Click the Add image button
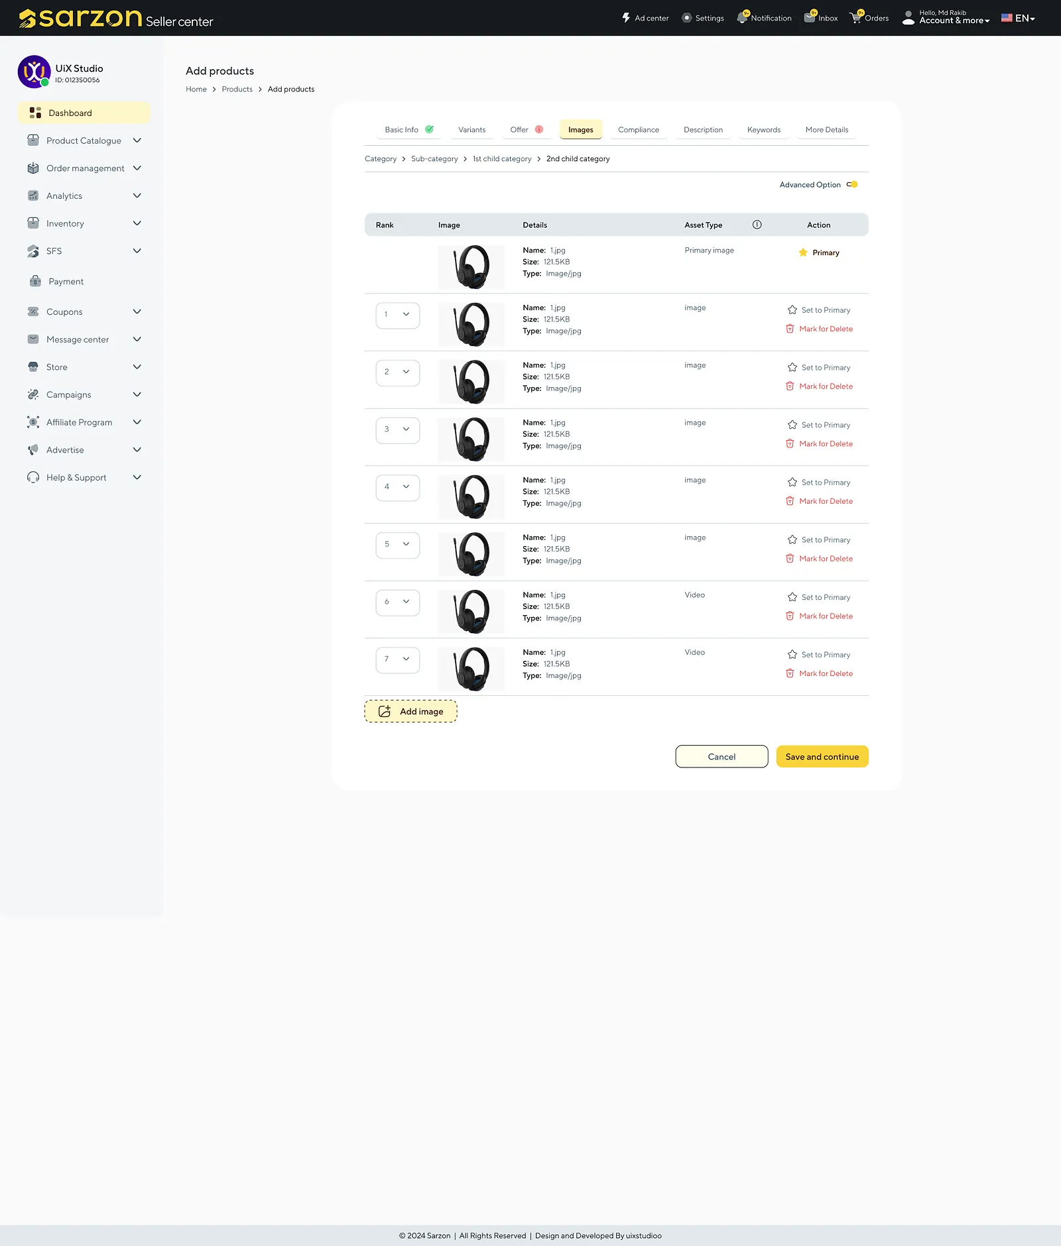The image size is (1061, 1246). (x=410, y=711)
